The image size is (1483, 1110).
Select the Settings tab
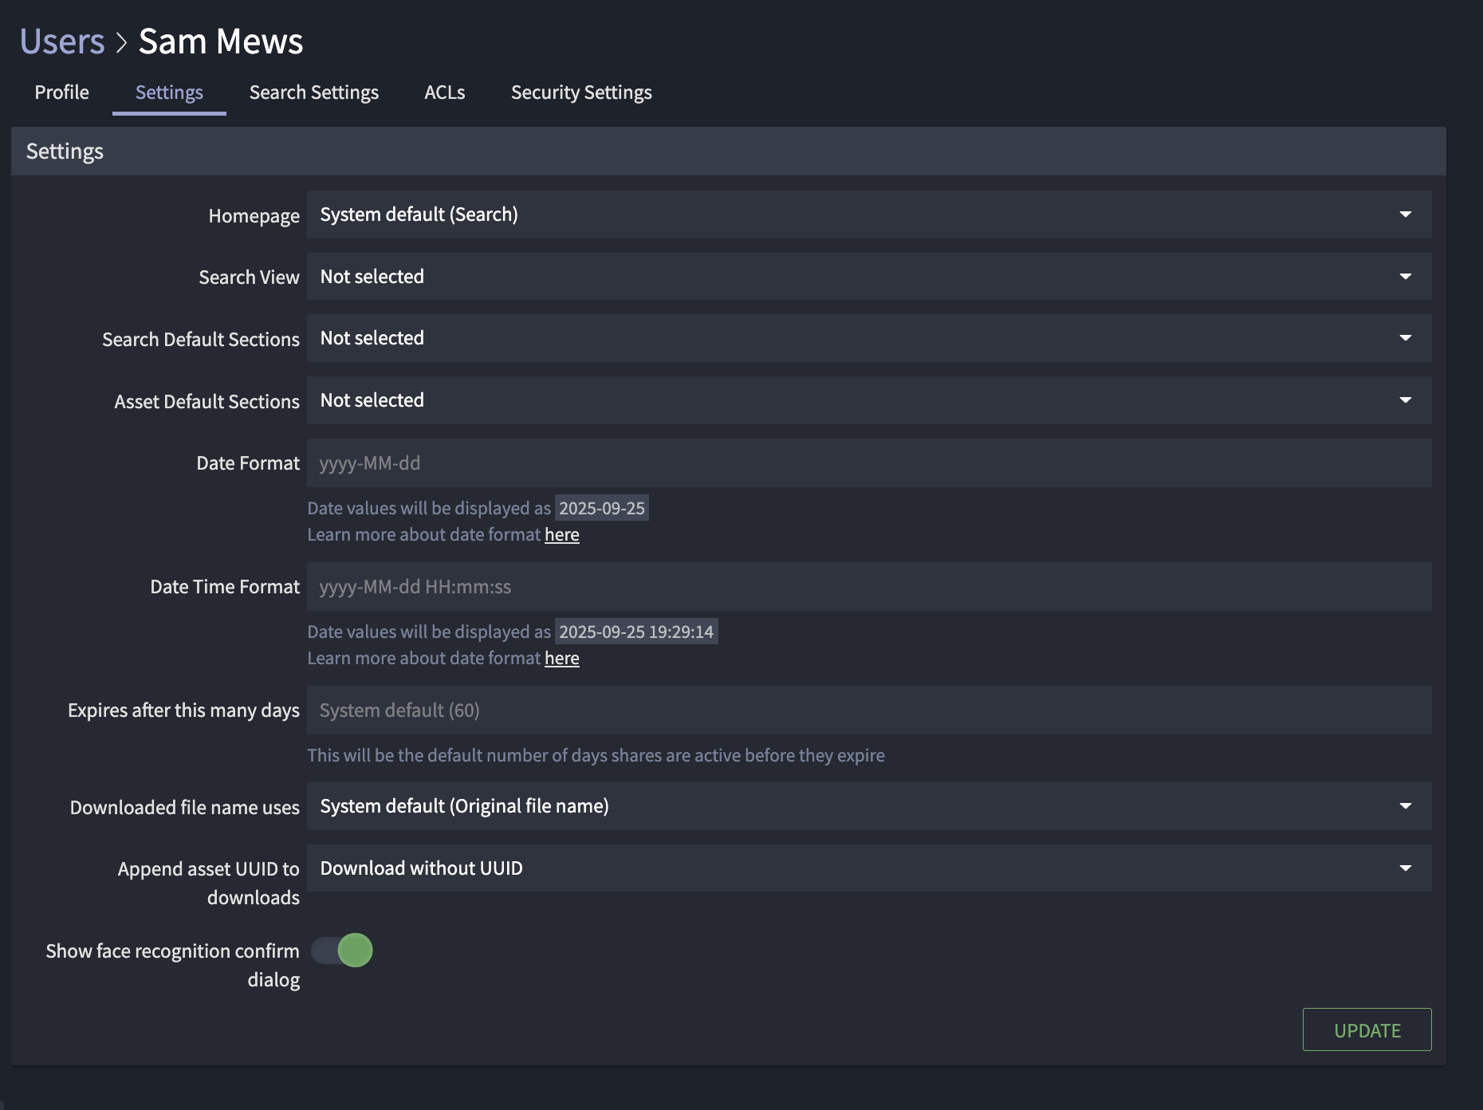click(168, 92)
